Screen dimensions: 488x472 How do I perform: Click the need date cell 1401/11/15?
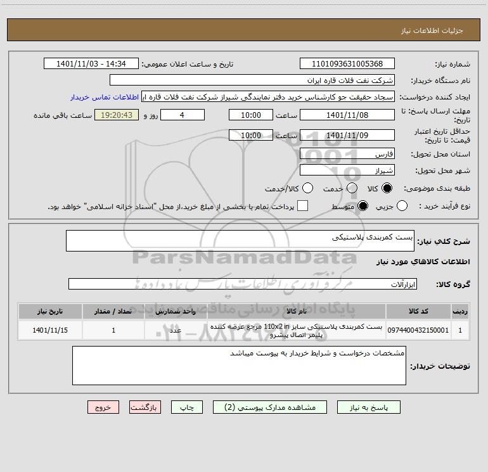click(50, 330)
